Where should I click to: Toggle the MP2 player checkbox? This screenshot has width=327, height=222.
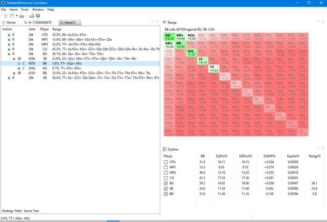(x=166, y=173)
